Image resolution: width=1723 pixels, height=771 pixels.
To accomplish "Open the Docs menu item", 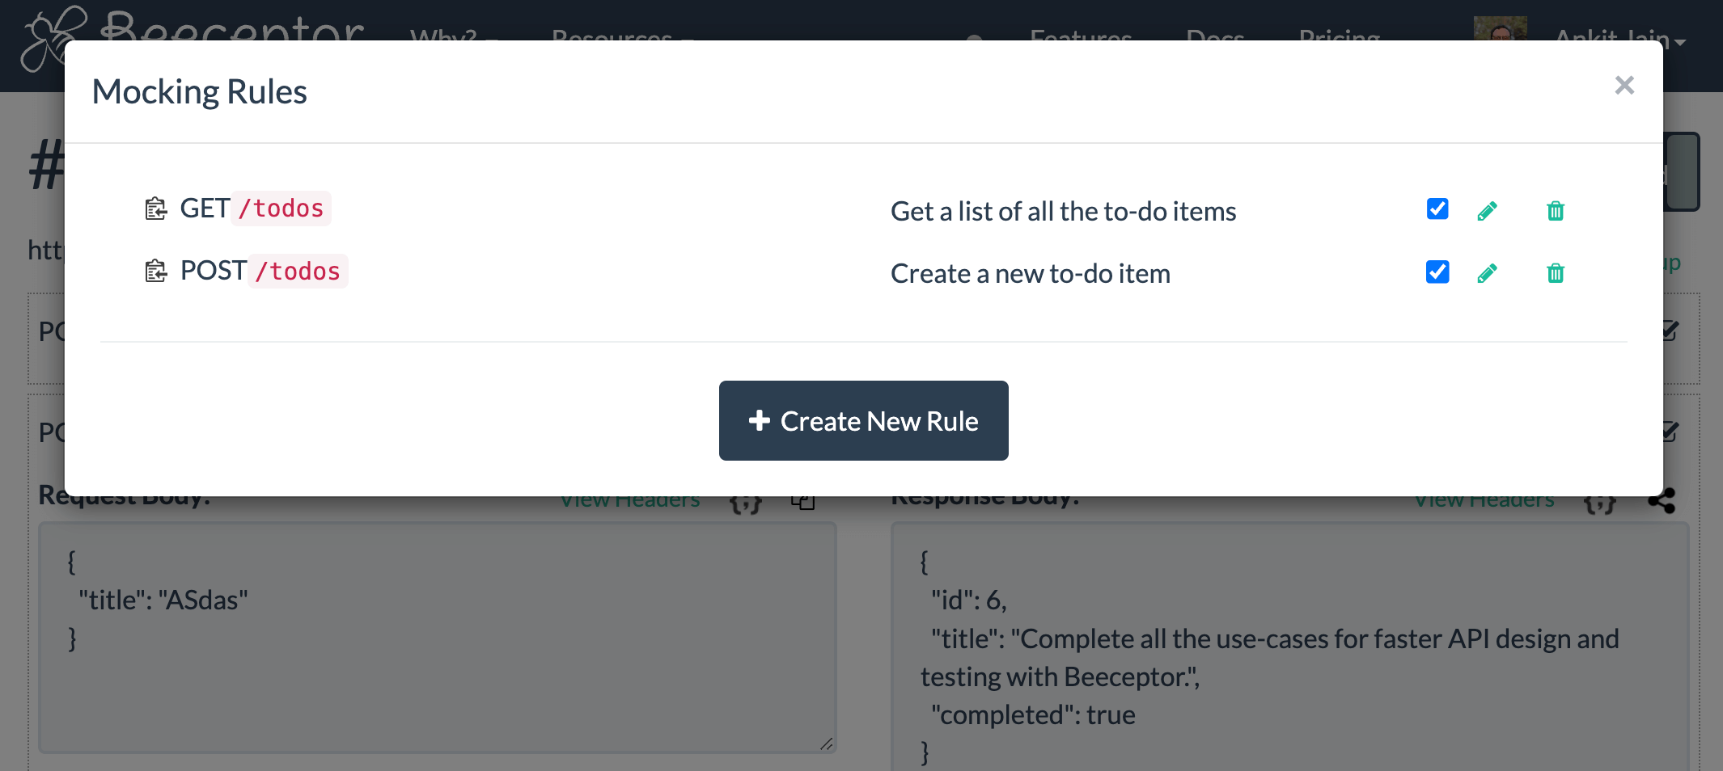I will tap(1214, 37).
